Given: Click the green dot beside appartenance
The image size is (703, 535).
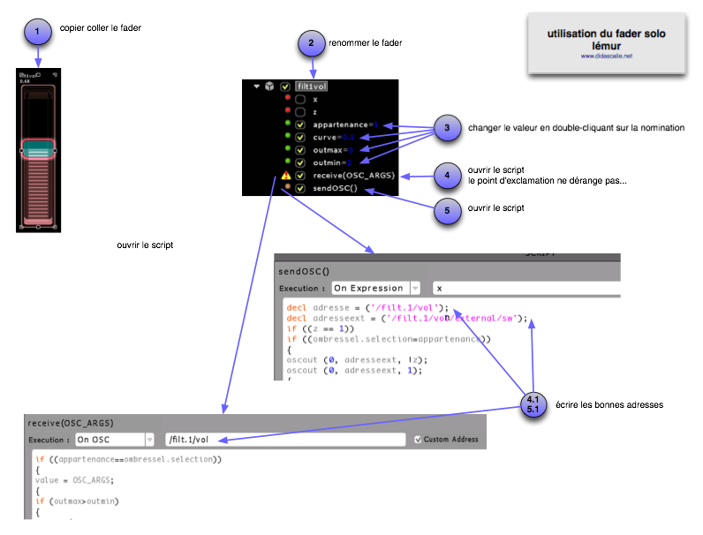Looking at the screenshot, I should tap(287, 125).
